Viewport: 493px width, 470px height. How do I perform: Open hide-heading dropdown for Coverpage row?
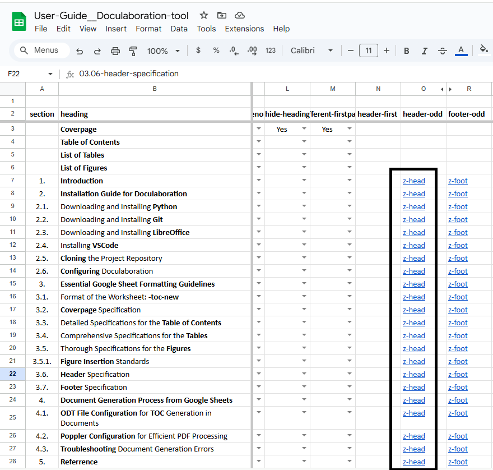tap(304, 128)
